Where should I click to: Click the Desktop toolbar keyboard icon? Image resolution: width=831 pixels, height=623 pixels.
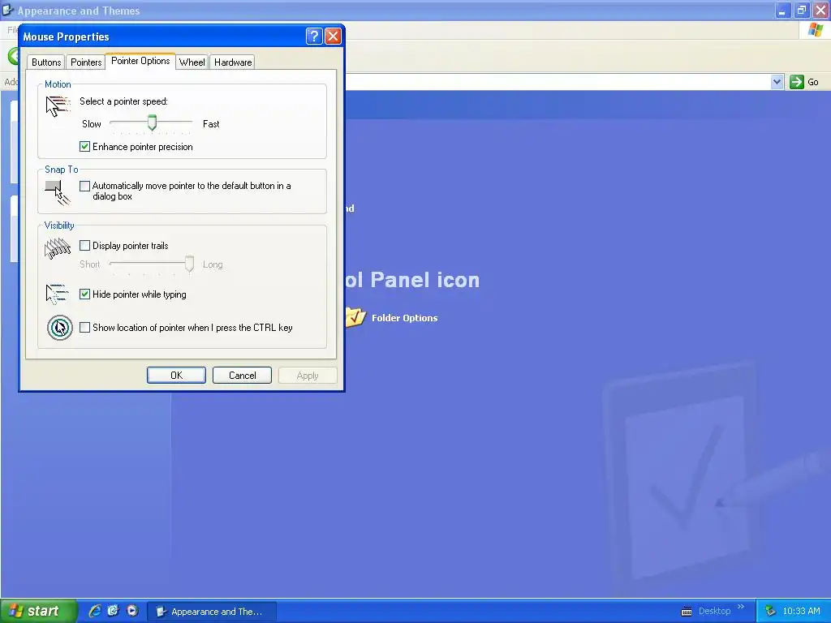point(687,612)
